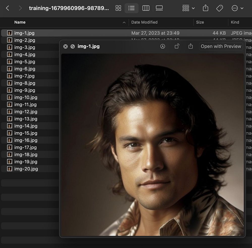Sort by Date Modified column
The width and height of the screenshot is (252, 248).
pos(144,22)
